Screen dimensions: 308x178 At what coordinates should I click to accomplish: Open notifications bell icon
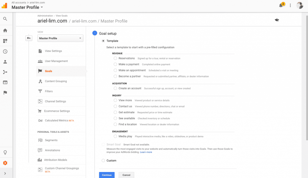coord(281,5)
